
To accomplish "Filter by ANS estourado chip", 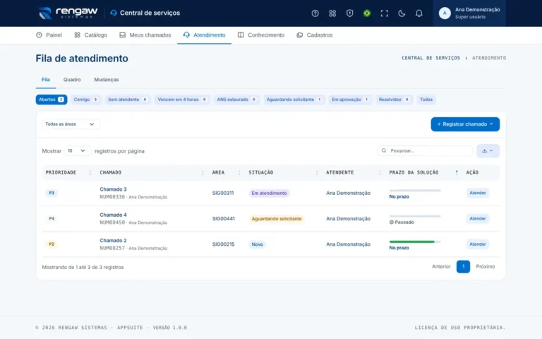I will (x=236, y=100).
